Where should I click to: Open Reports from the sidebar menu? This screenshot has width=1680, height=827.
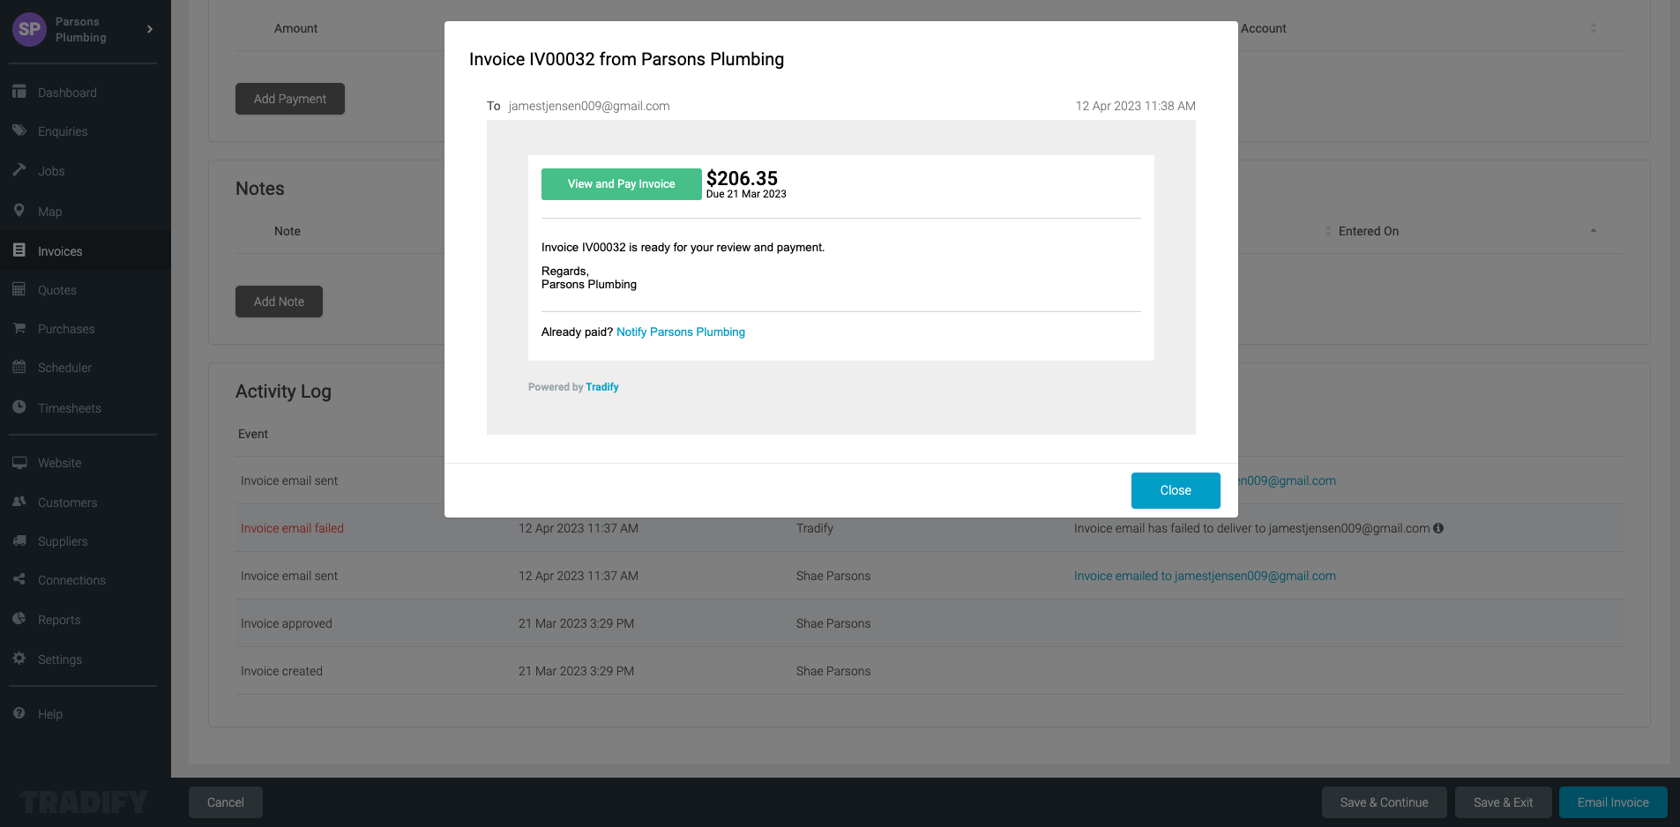[58, 620]
